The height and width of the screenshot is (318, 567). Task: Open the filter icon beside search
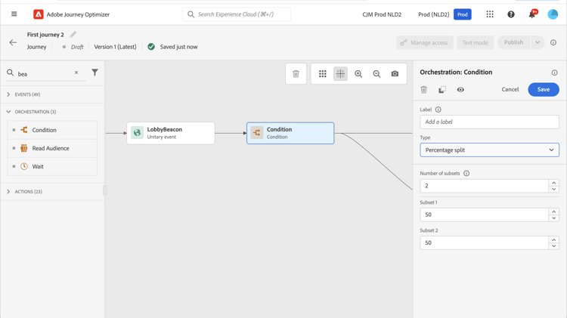pos(94,73)
